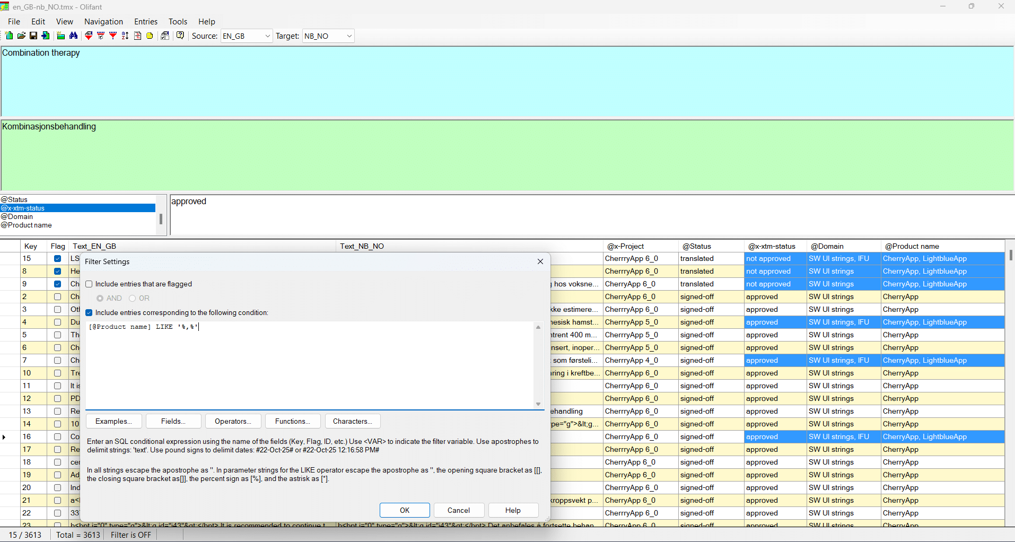Toggle the flag checkbox for entry 15
Image resolution: width=1015 pixels, height=542 pixels.
pyautogui.click(x=57, y=259)
